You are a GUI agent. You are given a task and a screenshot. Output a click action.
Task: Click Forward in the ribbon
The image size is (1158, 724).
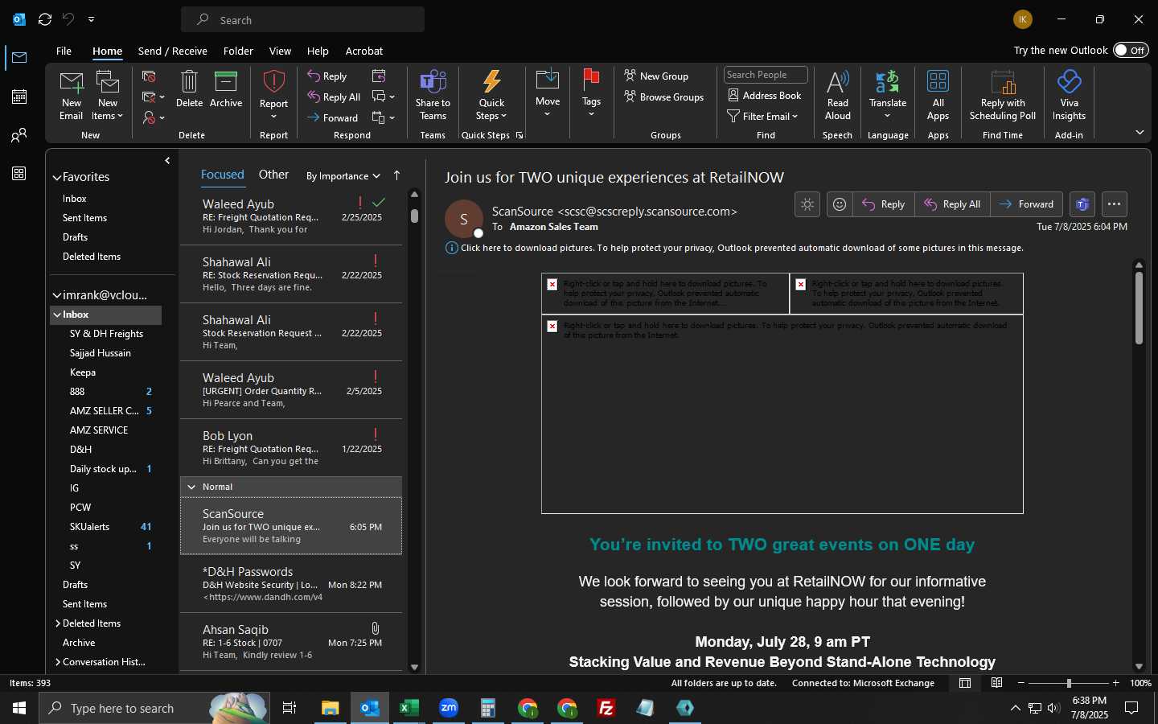pos(332,118)
